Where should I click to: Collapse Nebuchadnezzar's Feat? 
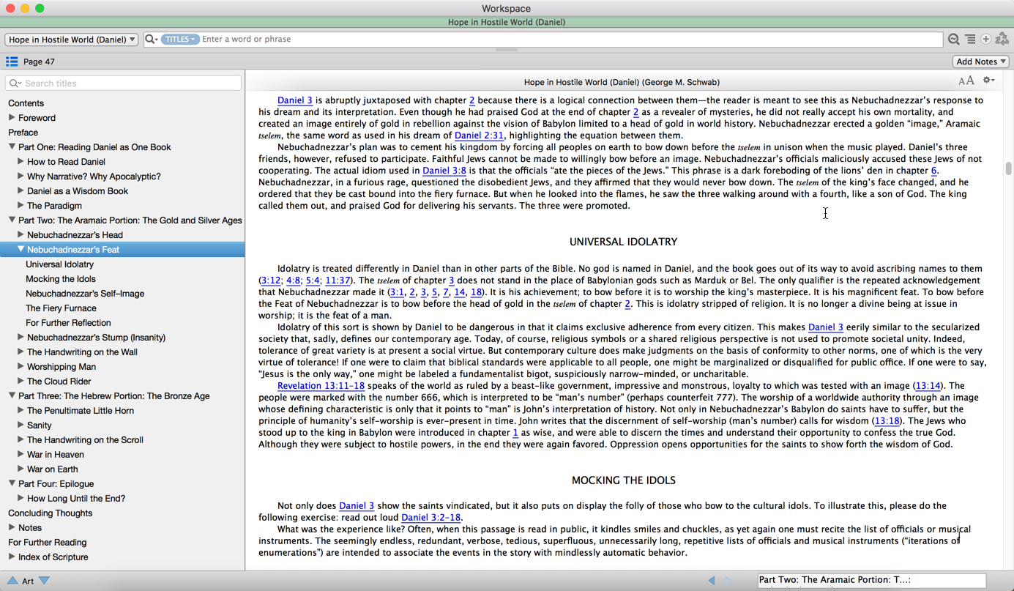pos(20,250)
